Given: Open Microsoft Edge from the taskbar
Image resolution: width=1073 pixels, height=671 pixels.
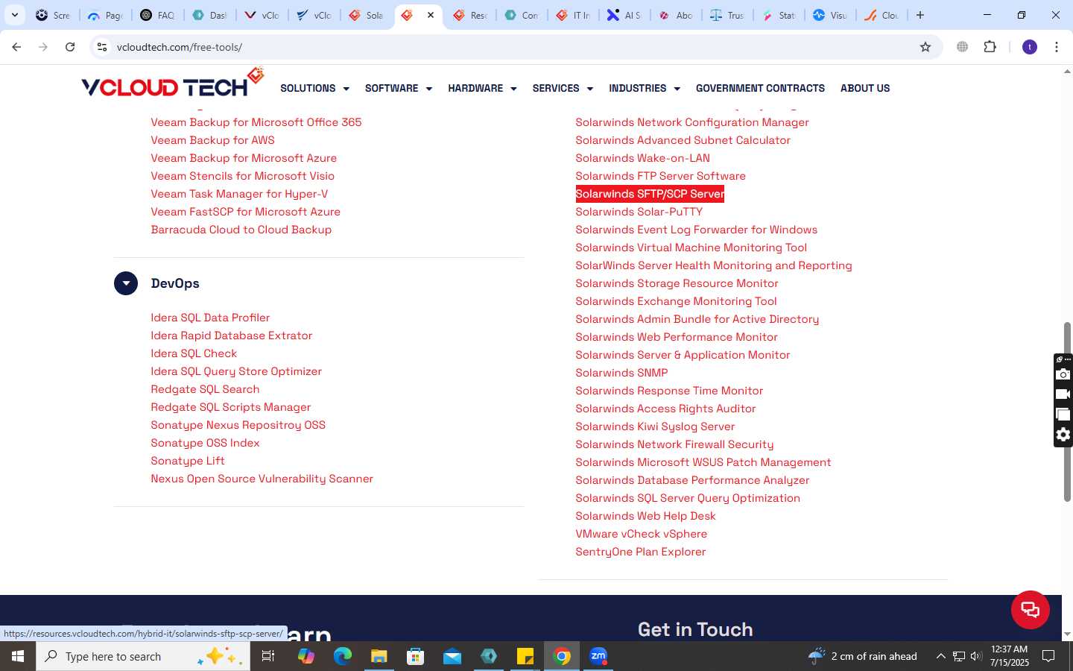Looking at the screenshot, I should point(343,656).
